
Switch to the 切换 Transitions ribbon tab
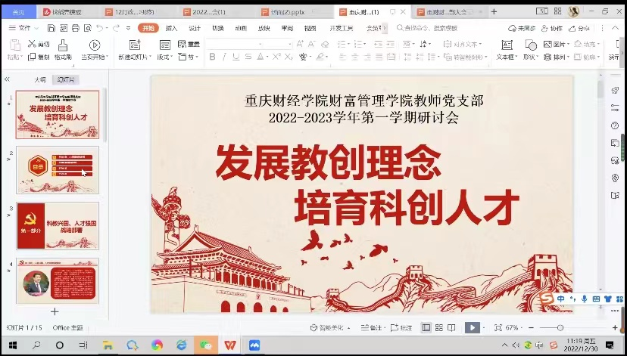coord(218,28)
